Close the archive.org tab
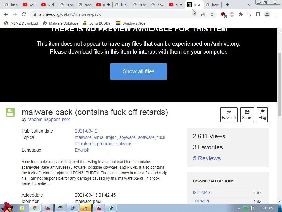Viewport: 282px width, 212px height. pyautogui.click(x=199, y=5)
